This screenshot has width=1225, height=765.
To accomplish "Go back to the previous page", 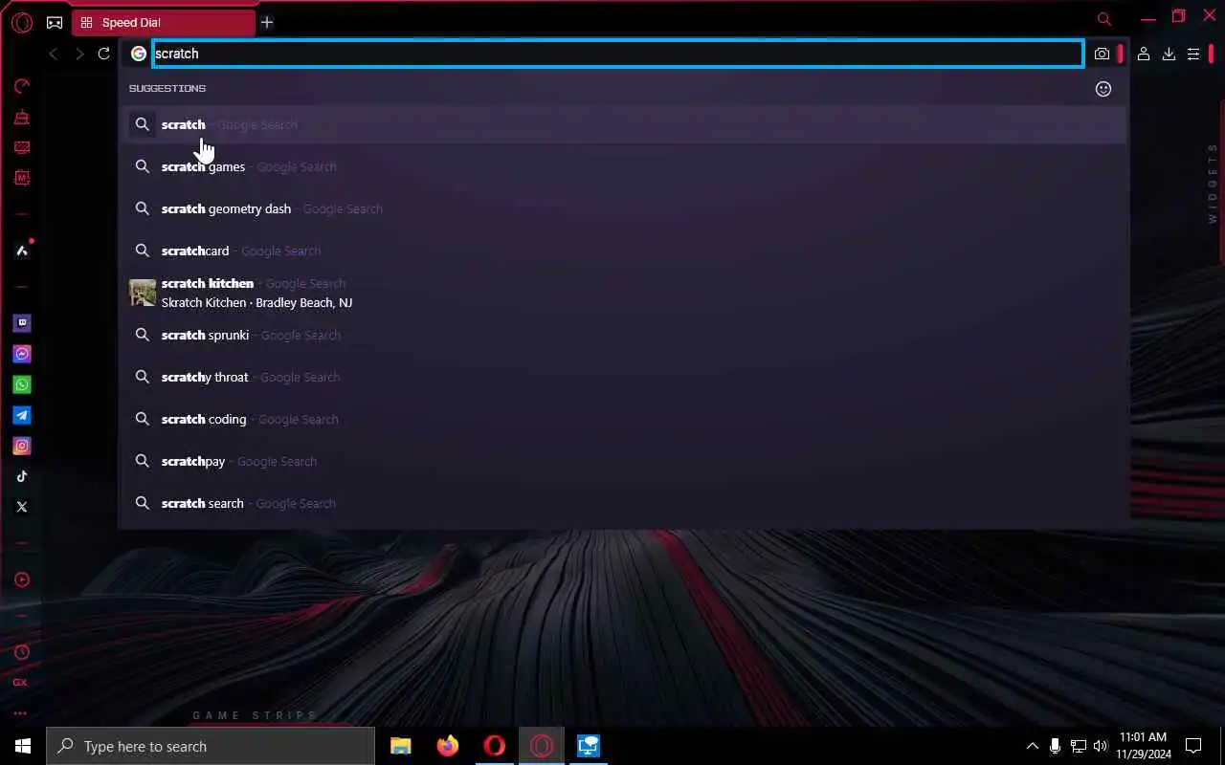I will [54, 54].
